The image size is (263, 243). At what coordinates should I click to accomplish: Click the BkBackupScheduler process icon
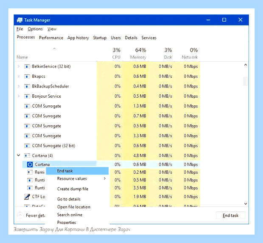click(x=27, y=86)
